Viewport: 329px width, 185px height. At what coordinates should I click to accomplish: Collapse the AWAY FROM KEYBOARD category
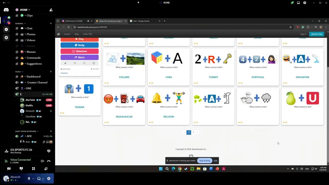pyautogui.click(x=27, y=131)
